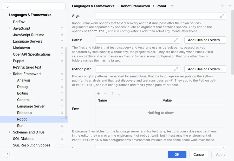Click project-level icon beside OpenAPI Specifications
Image resolution: width=234 pixels, height=161 pixels.
click(62, 54)
